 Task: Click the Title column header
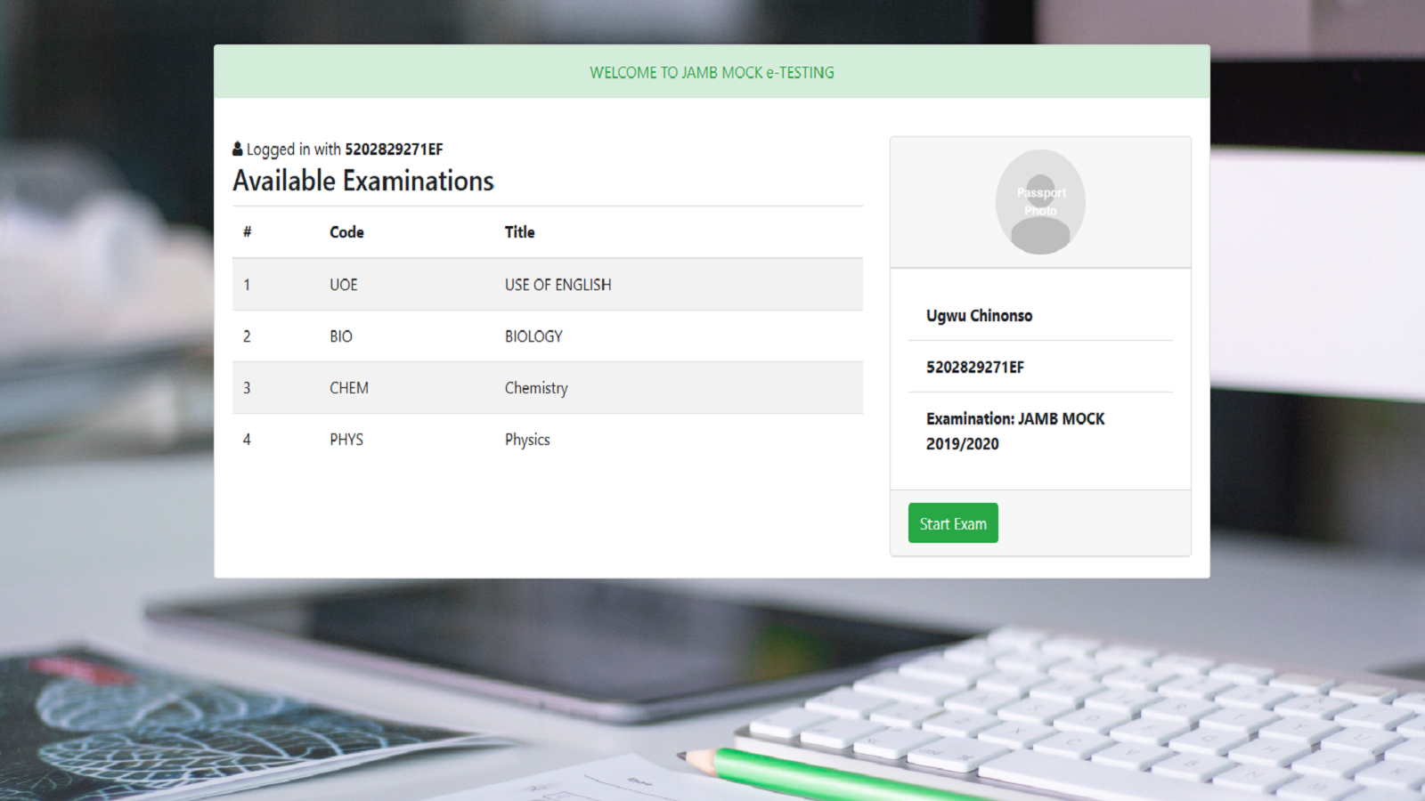point(519,232)
